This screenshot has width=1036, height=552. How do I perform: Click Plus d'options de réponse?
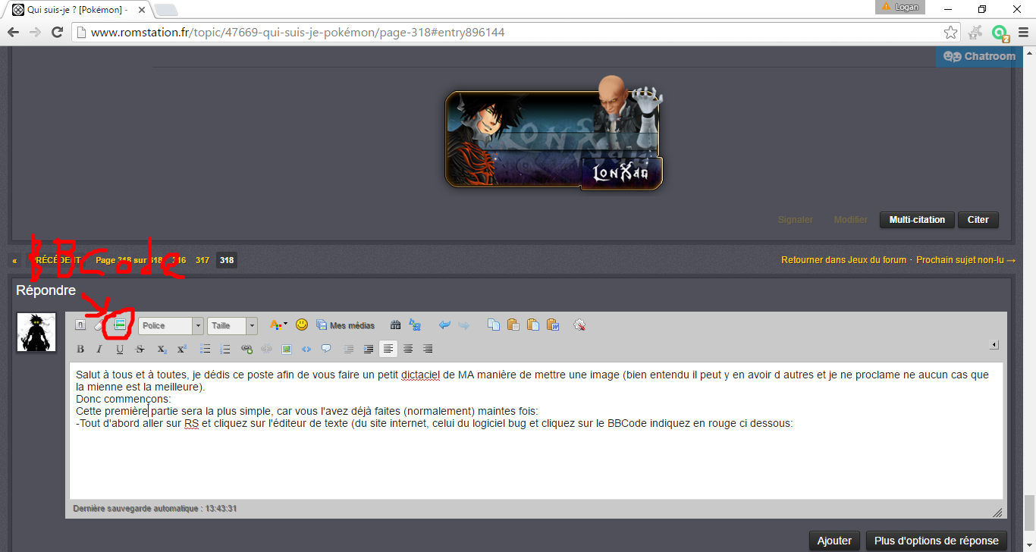point(937,541)
